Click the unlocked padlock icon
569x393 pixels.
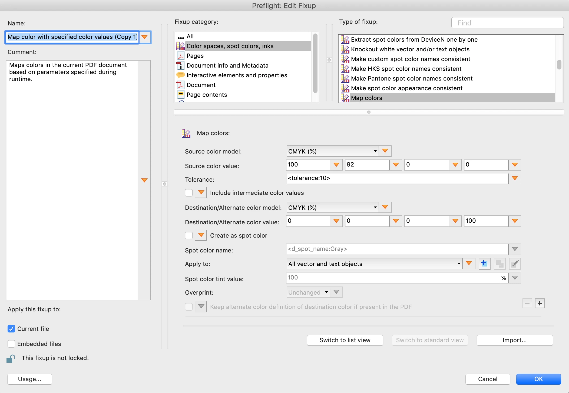pyautogui.click(x=11, y=358)
